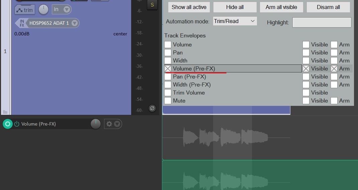Check Arm for the Width envelope
This screenshot has height=190, width=358.
(334, 60)
